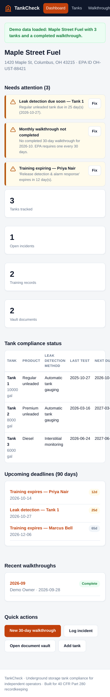This screenshot has height=697, width=110.
Task: Open the Tanks tracked card
Action: click(55, 204)
